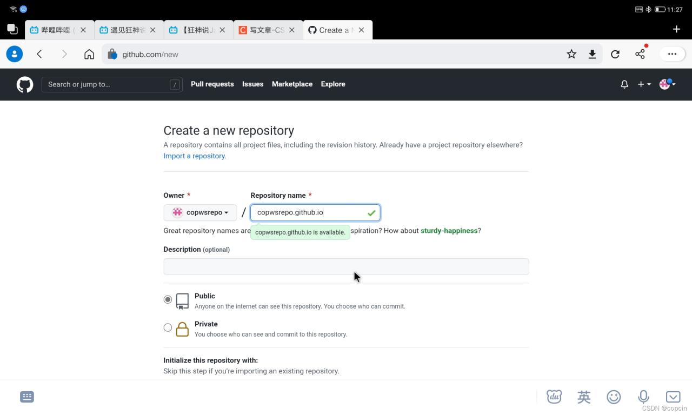Screen dimensions: 692x415
Task: Open the emoji picker on keyboard bar
Action: point(614,397)
